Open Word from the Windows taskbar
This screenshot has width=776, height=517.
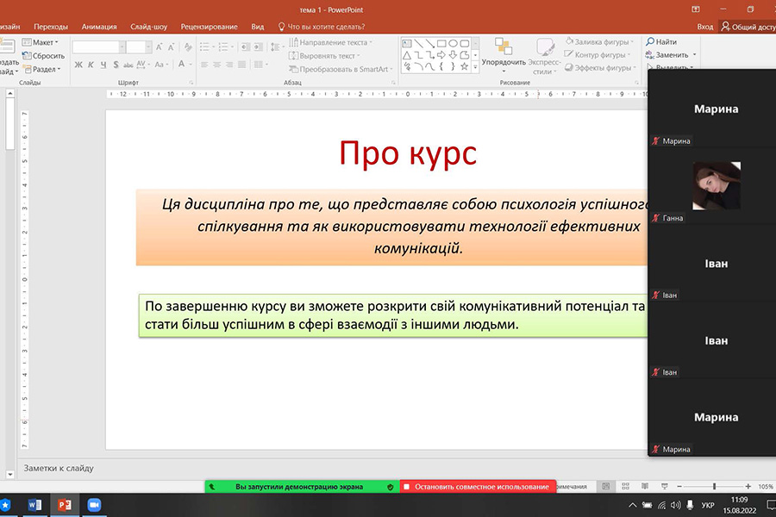click(34, 504)
